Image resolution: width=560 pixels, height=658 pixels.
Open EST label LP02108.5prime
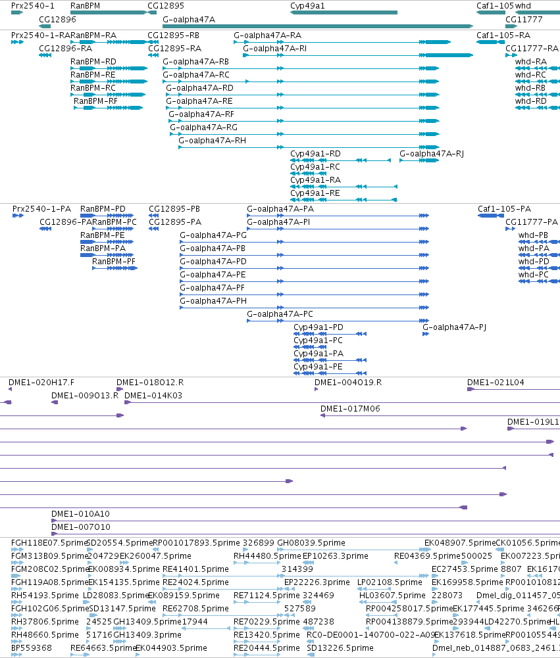pyautogui.click(x=390, y=582)
